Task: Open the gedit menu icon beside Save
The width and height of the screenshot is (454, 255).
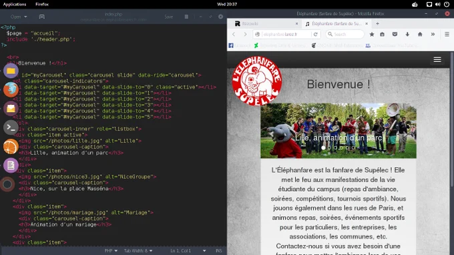Action: click(x=186, y=17)
